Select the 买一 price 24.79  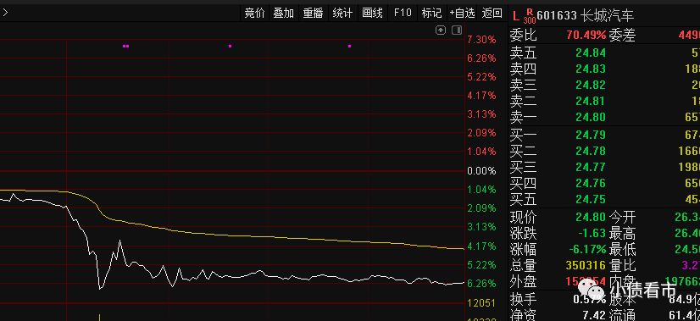591,135
